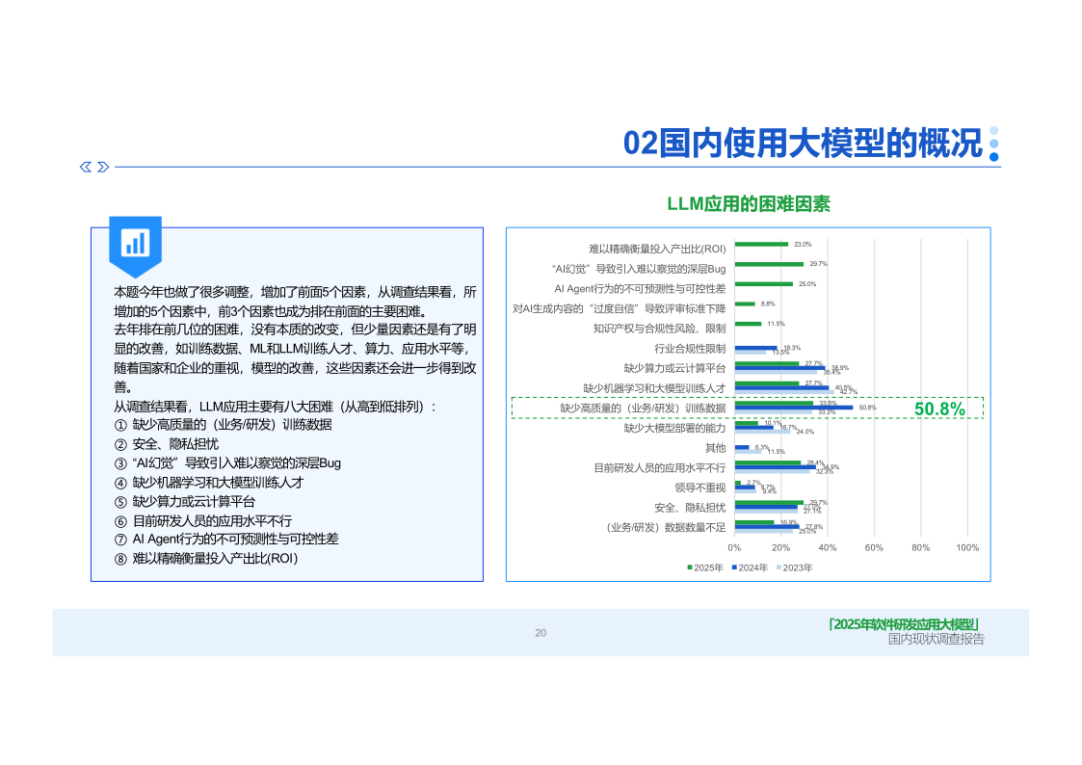
Task: Click the line starting 本题今年也做了很多调整
Action: pos(296,293)
